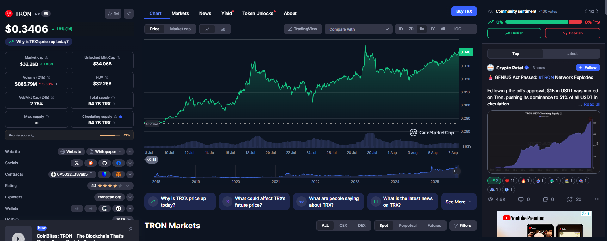Open the post's more-options ellipsis
607x241 pixels.
(597, 199)
